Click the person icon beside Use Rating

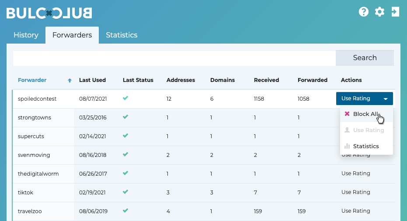347,130
